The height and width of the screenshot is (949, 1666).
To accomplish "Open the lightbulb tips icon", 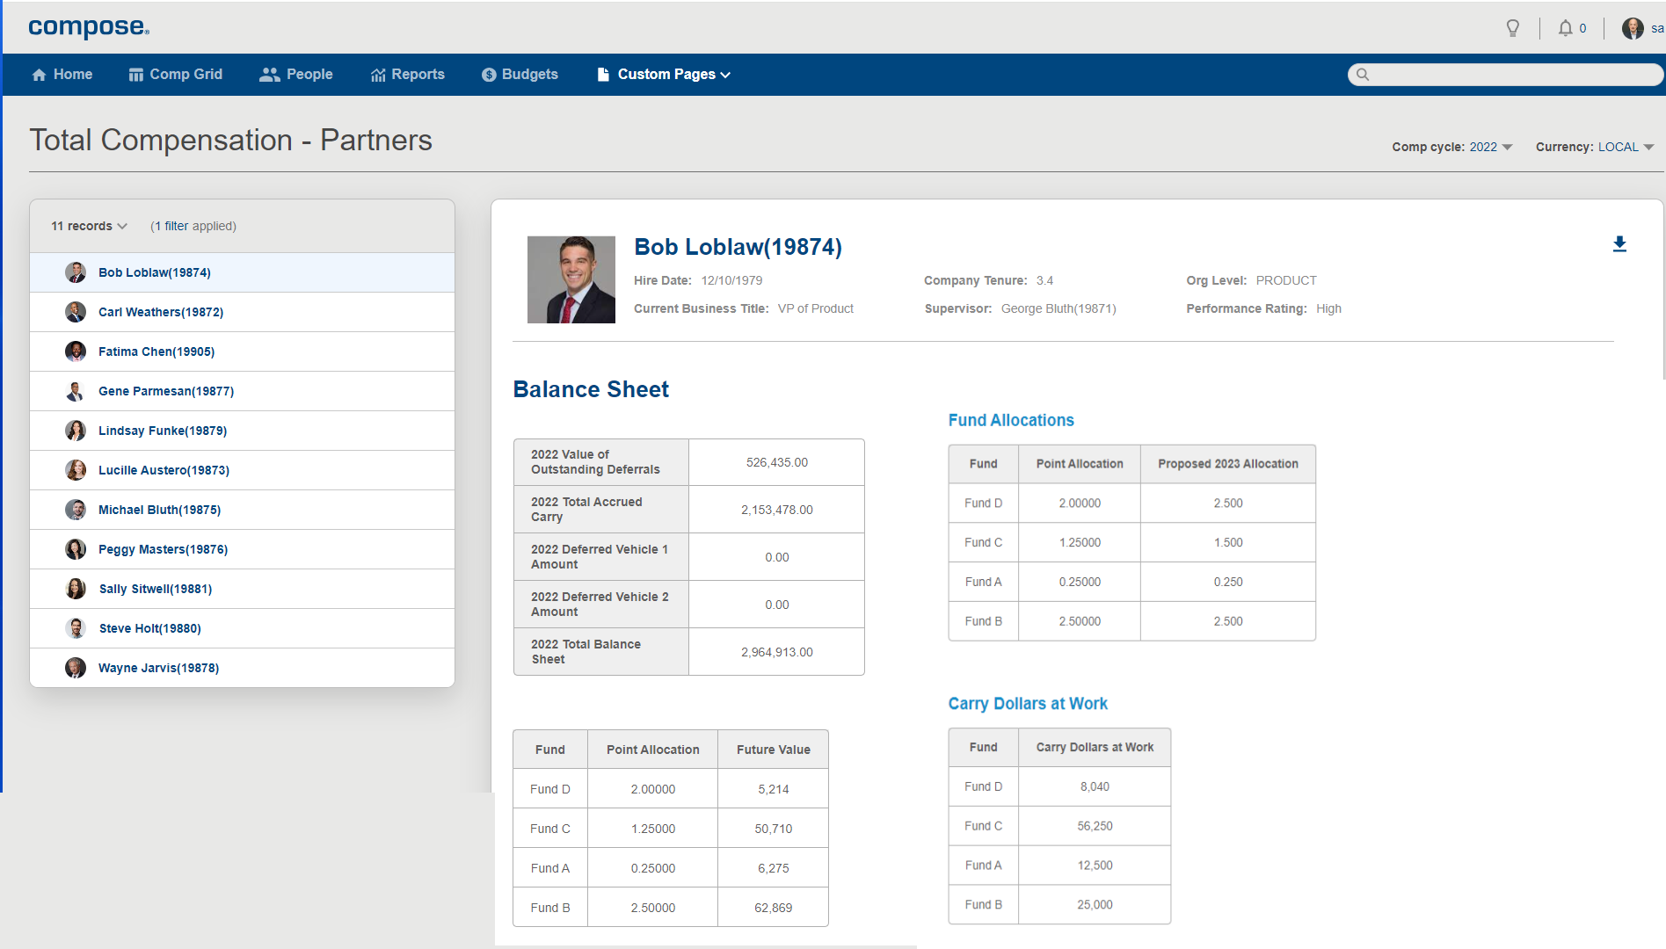I will coord(1513,27).
